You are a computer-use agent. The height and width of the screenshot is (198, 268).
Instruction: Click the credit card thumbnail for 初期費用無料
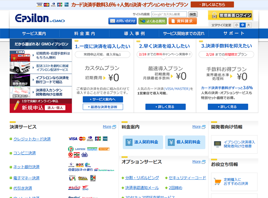[x=20, y=56]
